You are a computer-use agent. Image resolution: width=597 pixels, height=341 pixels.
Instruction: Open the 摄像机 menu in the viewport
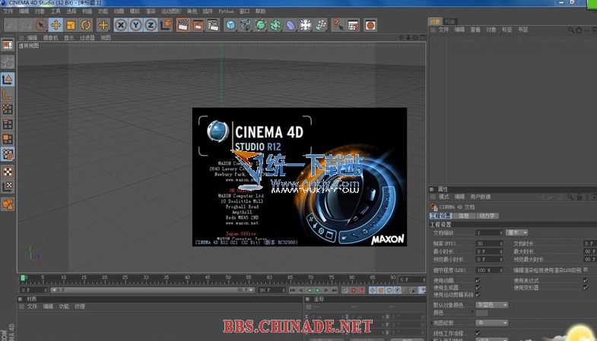point(51,38)
